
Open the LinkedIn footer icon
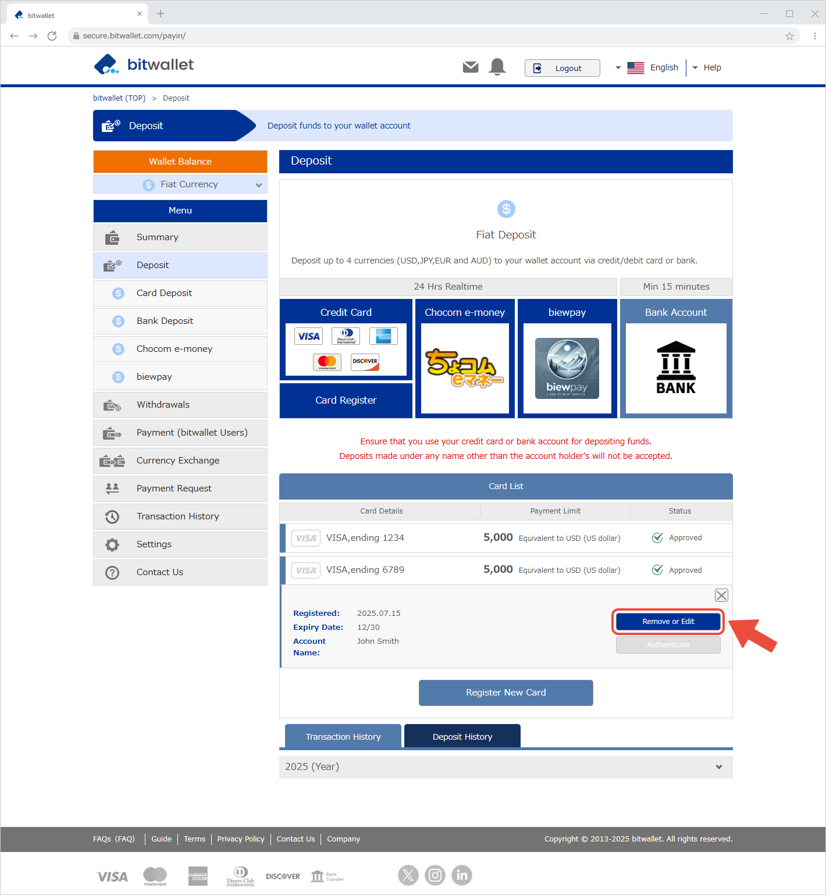[462, 875]
